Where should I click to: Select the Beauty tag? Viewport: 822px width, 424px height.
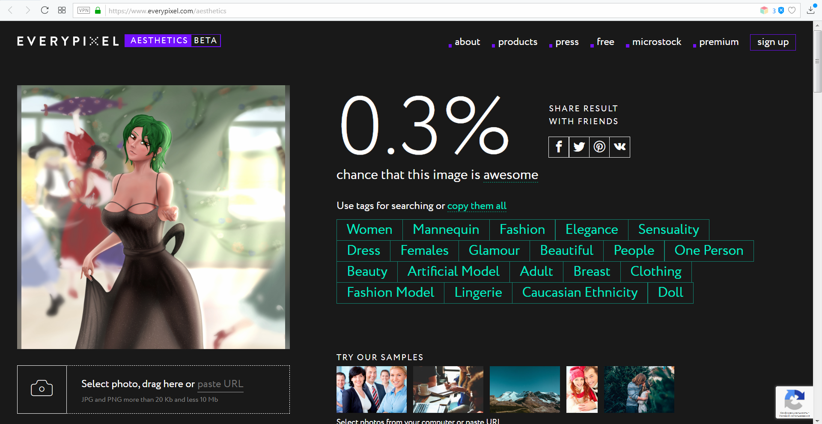(x=367, y=272)
